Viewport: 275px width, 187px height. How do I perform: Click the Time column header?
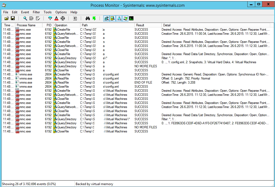8,25
